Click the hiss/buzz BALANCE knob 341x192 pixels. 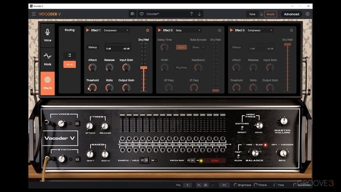tap(256, 153)
